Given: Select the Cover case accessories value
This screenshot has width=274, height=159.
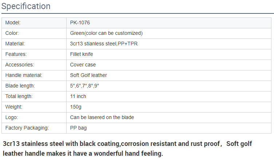Looking at the screenshot, I should tap(83, 65).
